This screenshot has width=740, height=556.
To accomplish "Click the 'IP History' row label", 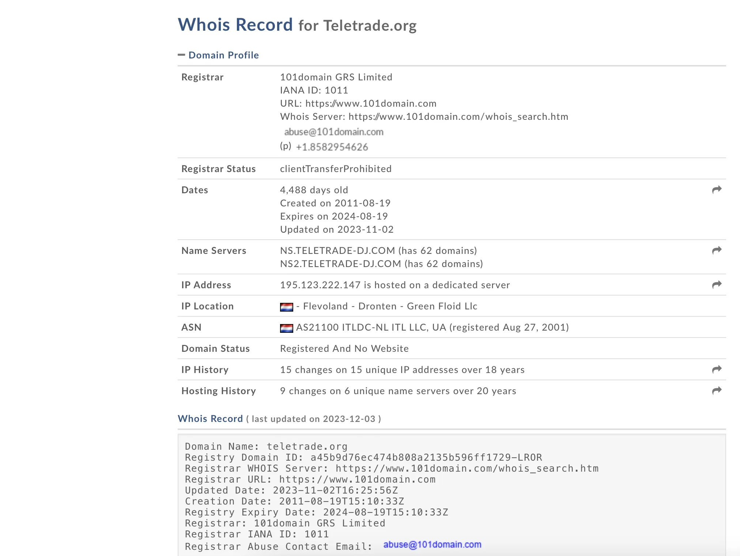I will pos(205,370).
